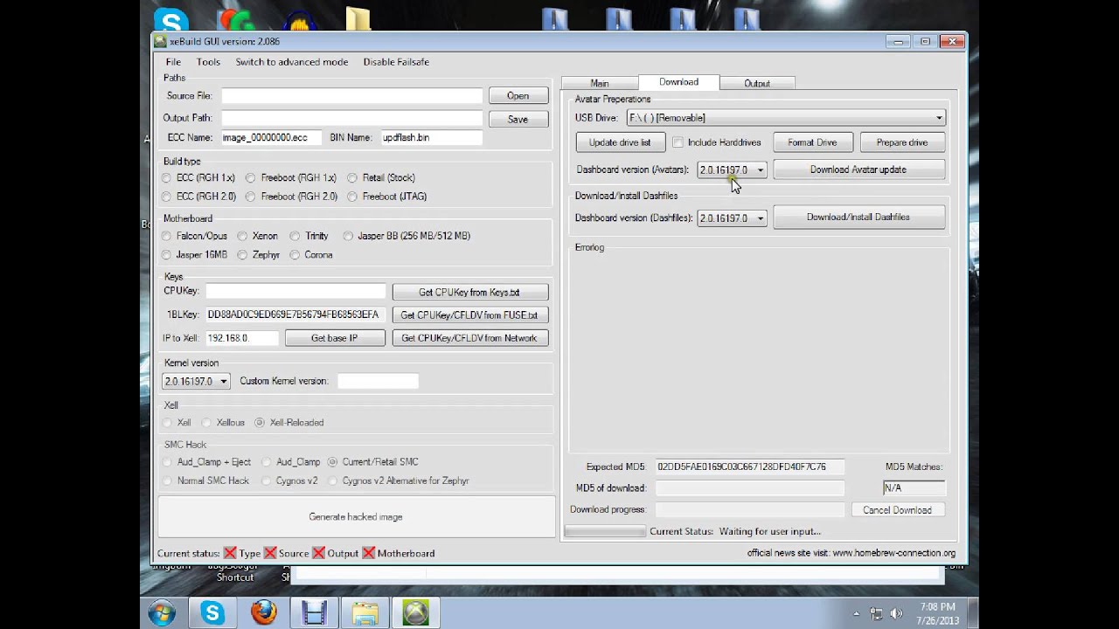Click the ECC Name input field
This screenshot has width=1119, height=629.
click(x=270, y=138)
